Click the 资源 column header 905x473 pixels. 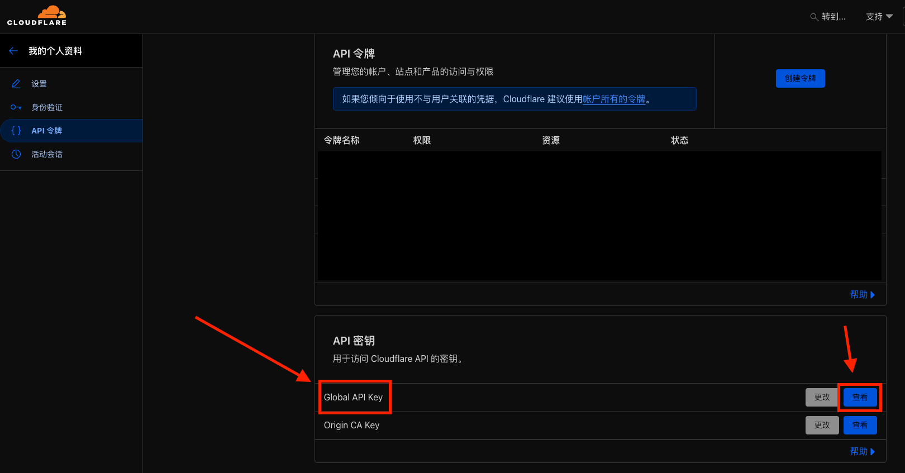pyautogui.click(x=551, y=140)
